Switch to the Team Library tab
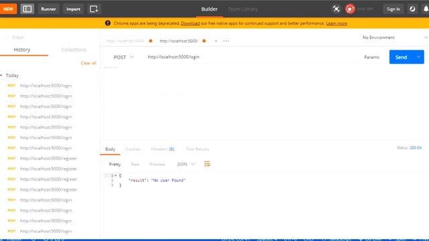 (x=243, y=9)
